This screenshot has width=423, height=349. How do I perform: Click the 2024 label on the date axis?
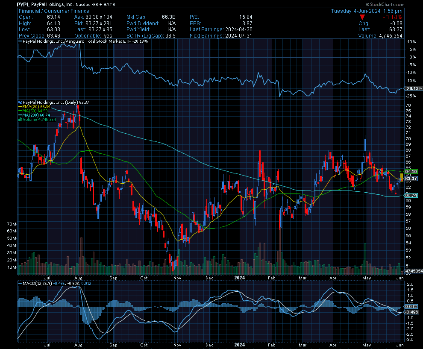[239, 278]
